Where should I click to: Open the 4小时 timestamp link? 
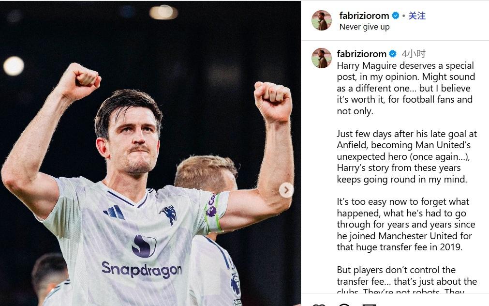tap(414, 54)
